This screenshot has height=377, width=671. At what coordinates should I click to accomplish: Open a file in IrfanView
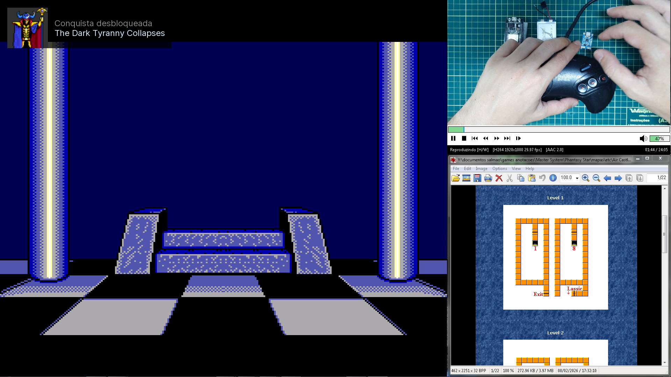455,178
